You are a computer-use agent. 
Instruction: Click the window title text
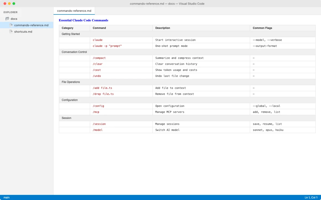click(x=167, y=3)
